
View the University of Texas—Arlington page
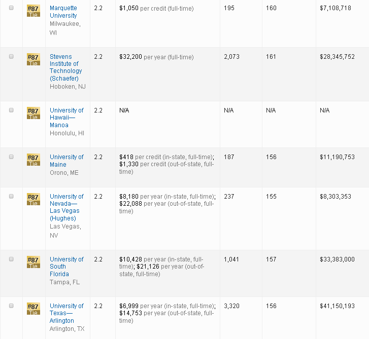point(66,313)
